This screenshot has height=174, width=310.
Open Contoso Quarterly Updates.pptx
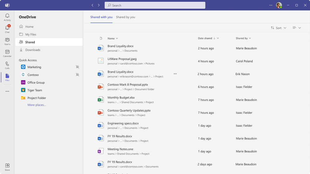(x=129, y=111)
